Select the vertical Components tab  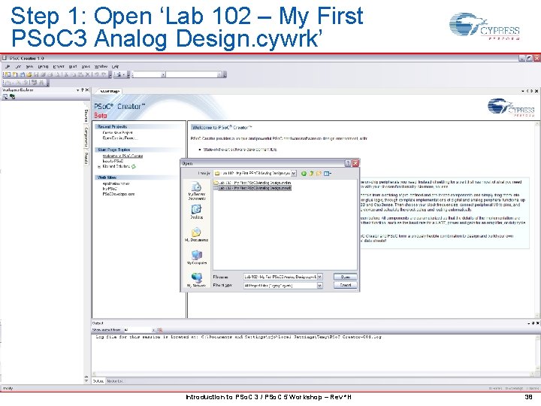point(86,137)
